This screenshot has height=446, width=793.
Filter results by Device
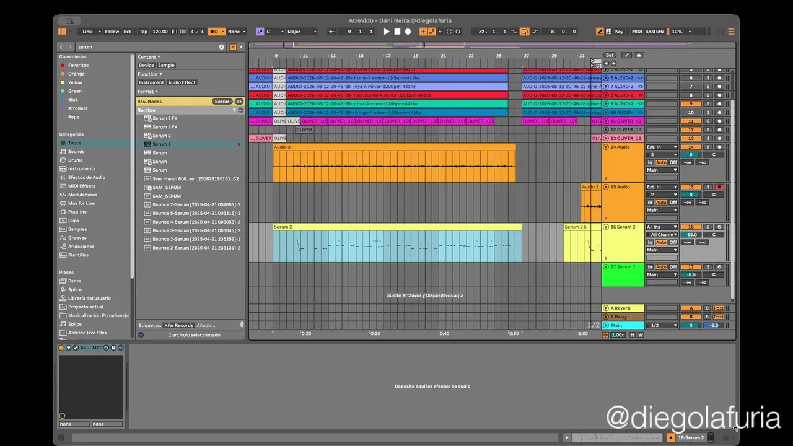click(x=146, y=65)
